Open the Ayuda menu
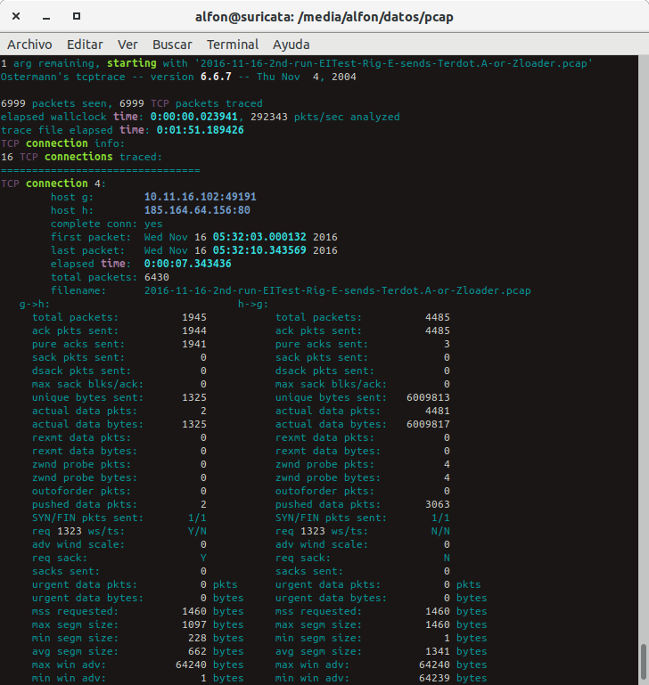Image resolution: width=649 pixels, height=685 pixels. (x=292, y=45)
